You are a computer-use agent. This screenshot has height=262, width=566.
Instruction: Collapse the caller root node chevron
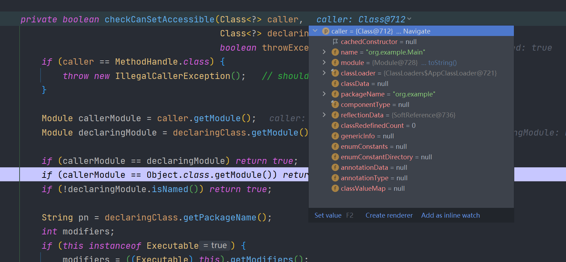[315, 31]
